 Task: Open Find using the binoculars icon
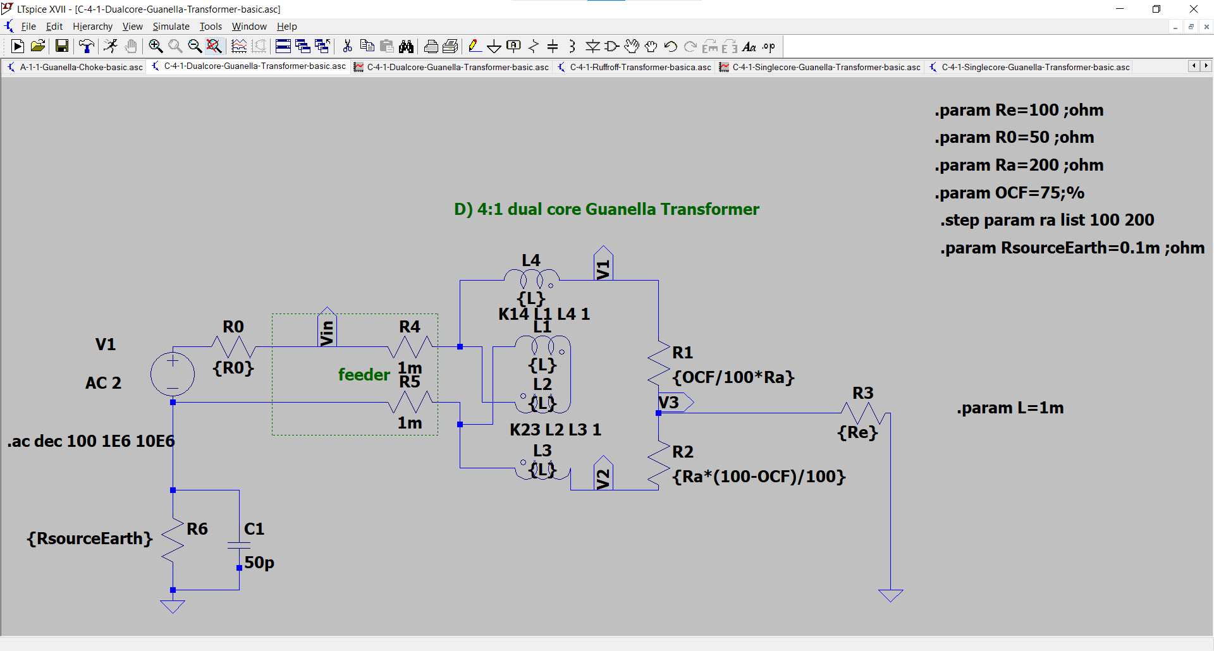click(x=406, y=46)
